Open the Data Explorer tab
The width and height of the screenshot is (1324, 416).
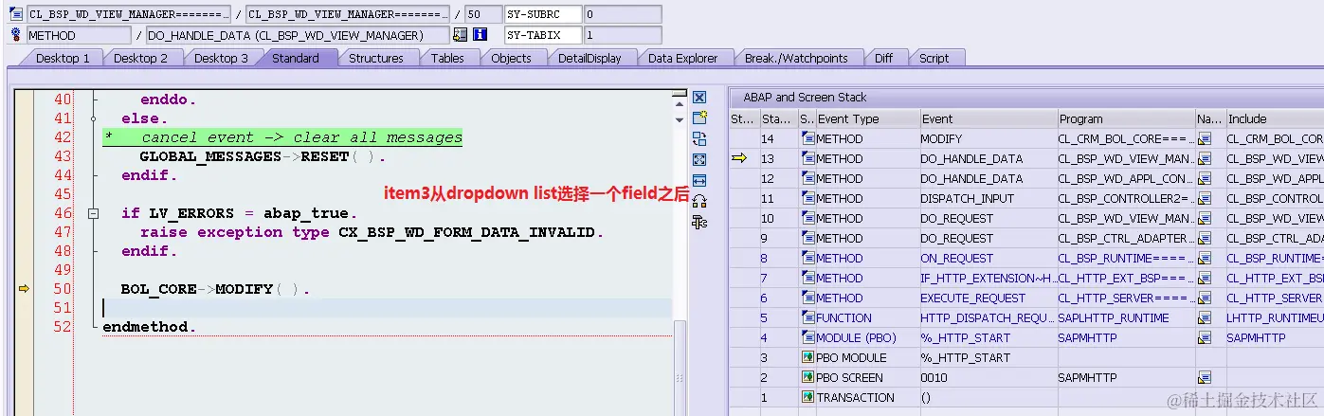[682, 58]
